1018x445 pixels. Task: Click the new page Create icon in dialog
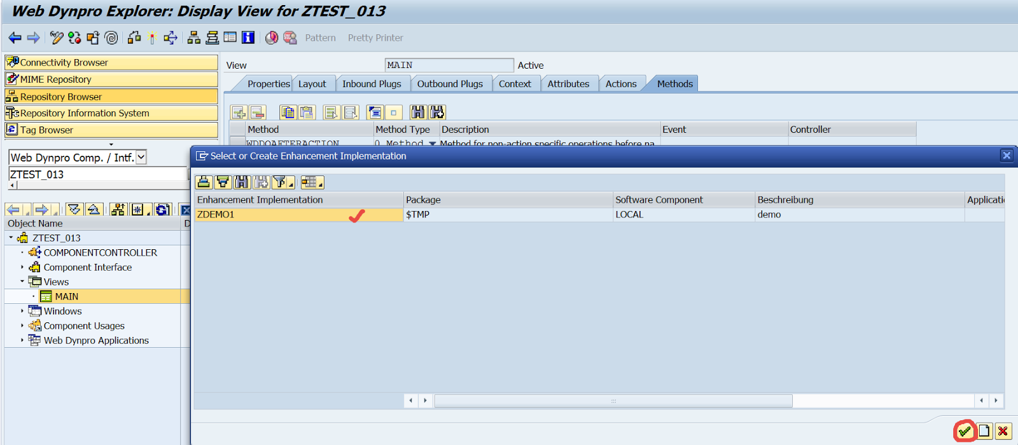[x=984, y=431]
